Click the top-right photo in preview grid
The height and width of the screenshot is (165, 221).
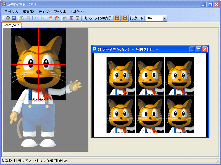coord(179,76)
